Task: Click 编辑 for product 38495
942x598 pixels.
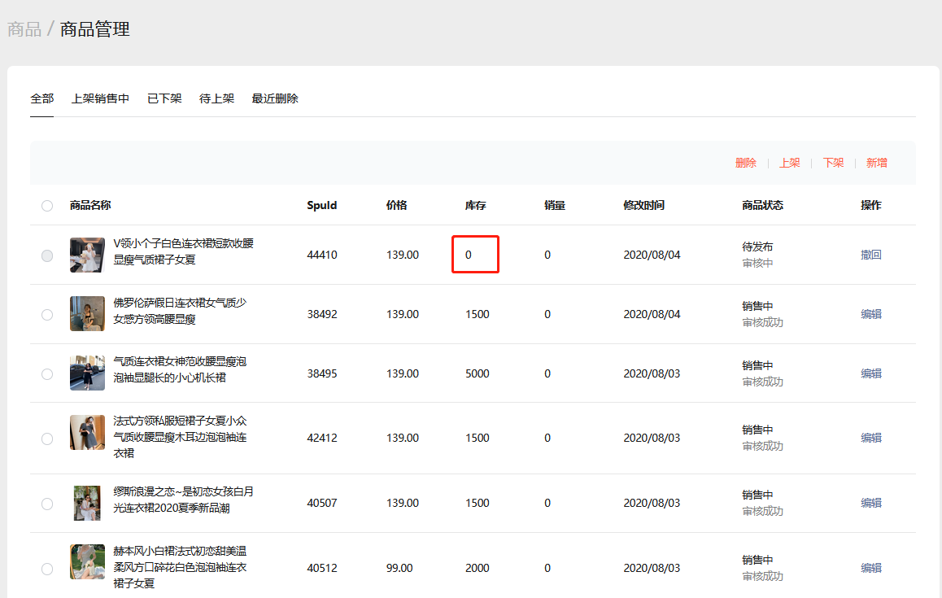Action: tap(871, 373)
